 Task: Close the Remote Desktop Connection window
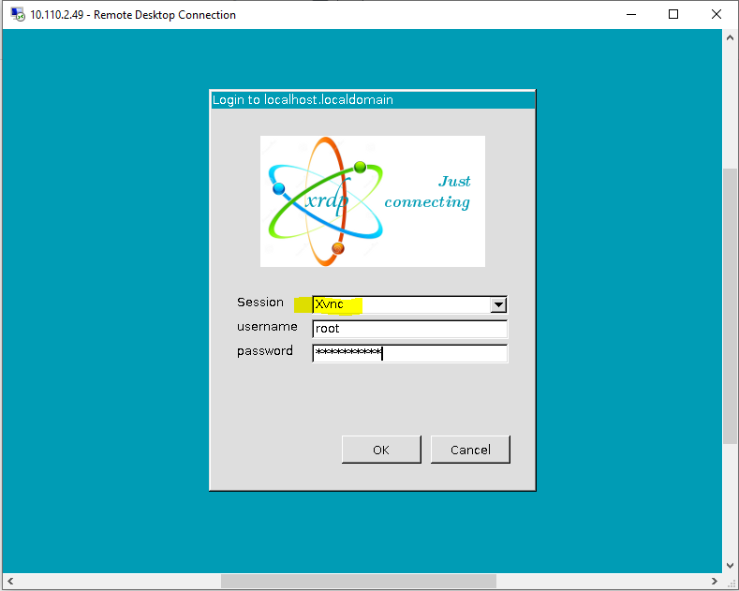coord(717,15)
